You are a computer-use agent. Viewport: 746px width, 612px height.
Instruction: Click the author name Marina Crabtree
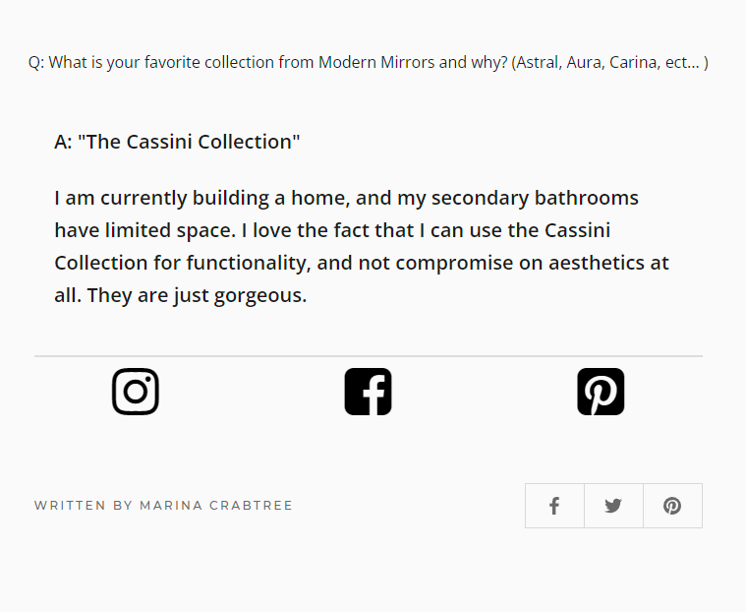click(216, 506)
